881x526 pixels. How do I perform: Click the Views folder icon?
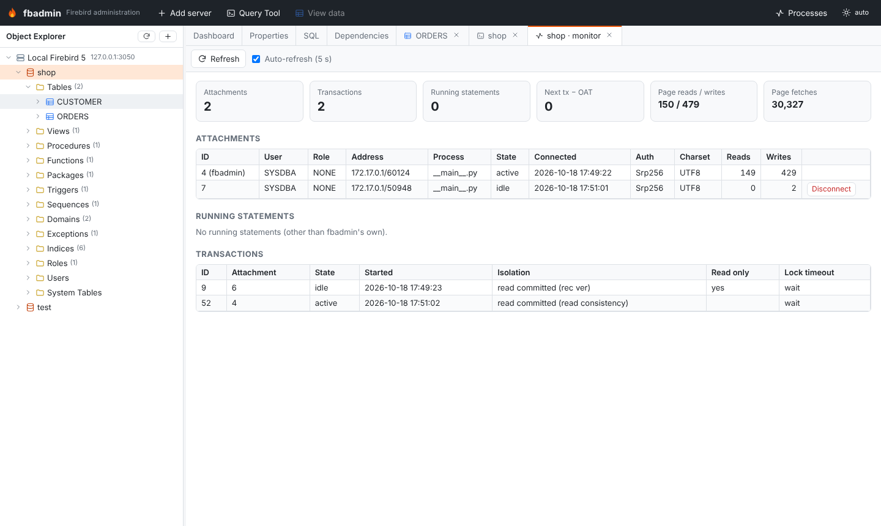40,131
